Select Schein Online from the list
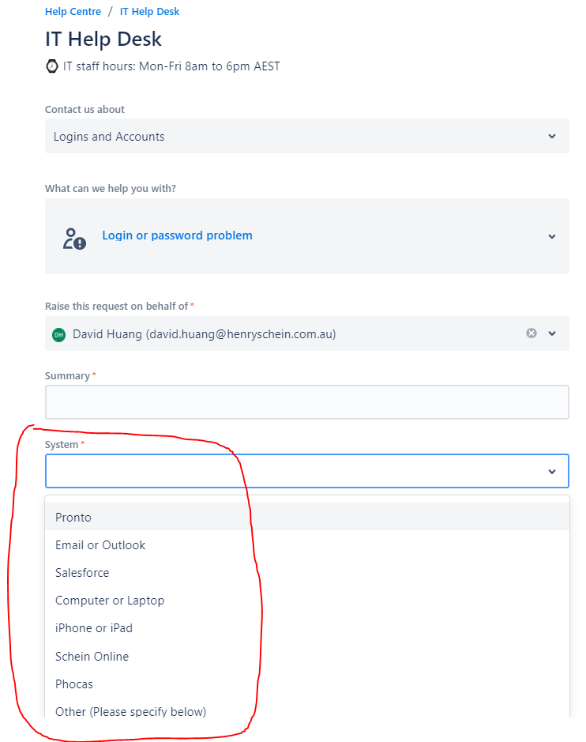This screenshot has height=742, width=586. (x=92, y=656)
